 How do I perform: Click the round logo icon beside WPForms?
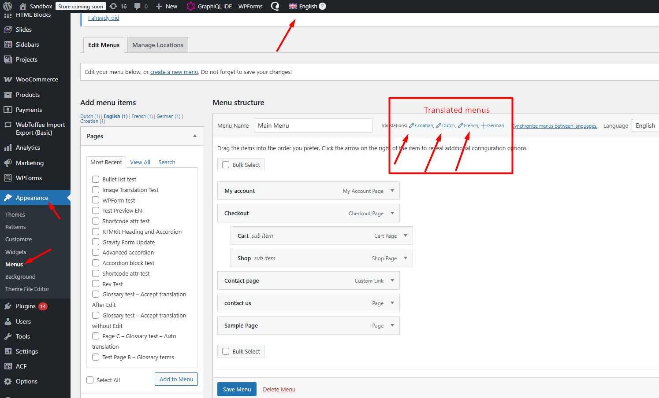pyautogui.click(x=275, y=6)
